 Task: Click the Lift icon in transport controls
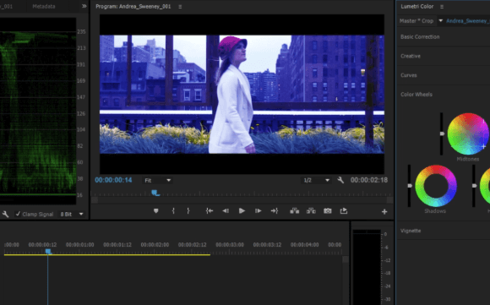pyautogui.click(x=294, y=211)
